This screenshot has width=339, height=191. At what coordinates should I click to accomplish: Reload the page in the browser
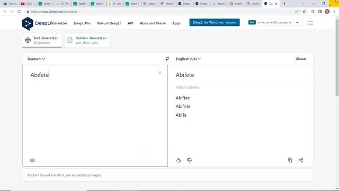click(x=19, y=12)
